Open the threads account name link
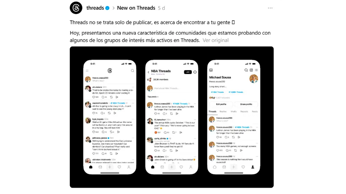The image size is (346, 194). pos(95,8)
